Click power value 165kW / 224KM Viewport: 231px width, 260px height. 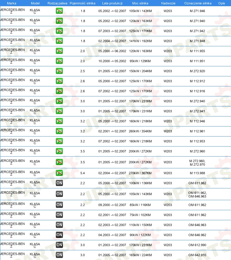(x=140, y=255)
